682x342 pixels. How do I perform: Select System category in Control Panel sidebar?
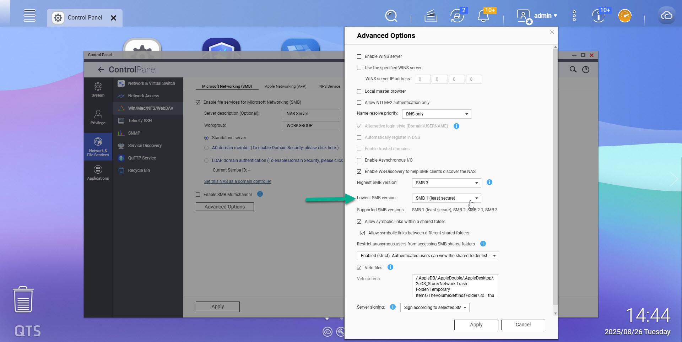tap(98, 89)
